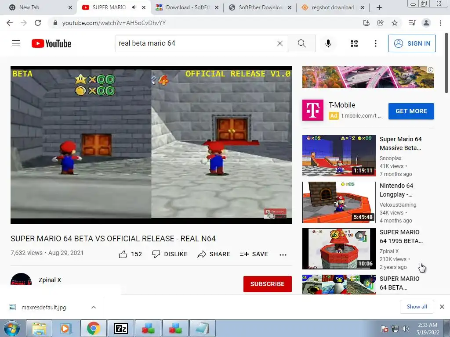Go to YouTube home via logo

click(51, 43)
